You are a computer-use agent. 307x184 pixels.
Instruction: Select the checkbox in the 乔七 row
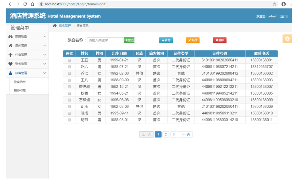[69, 74]
